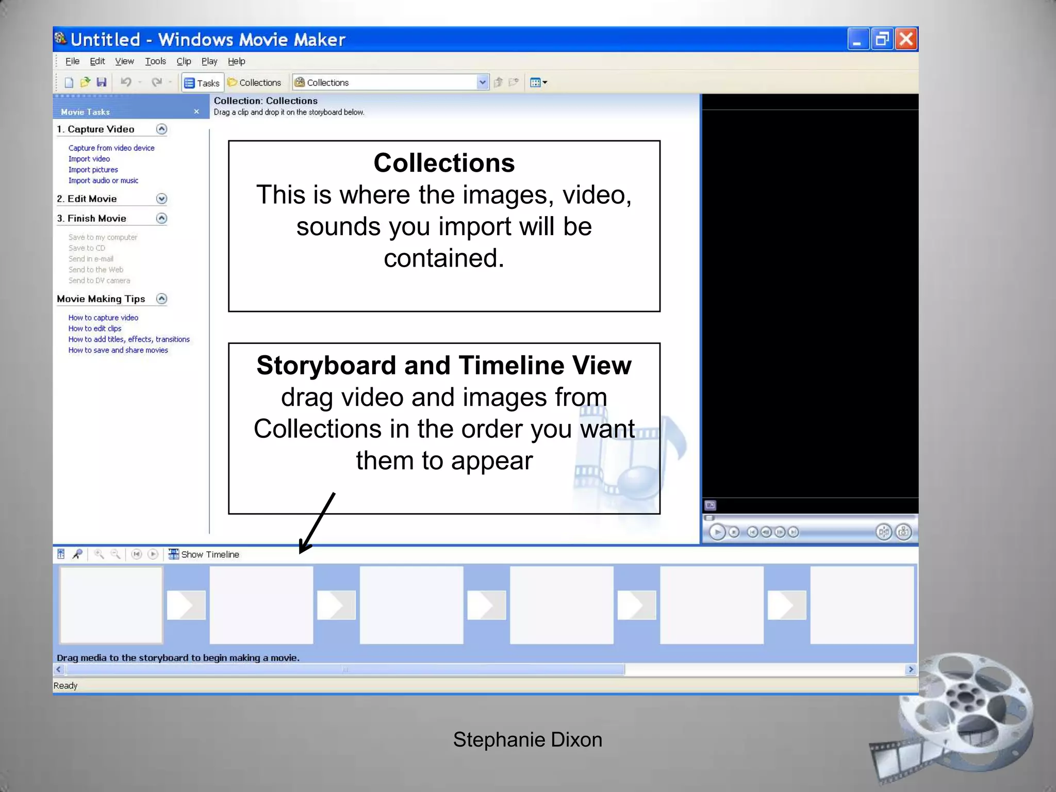Click the monitor seek bar slider
1056x792 pixels.
(x=709, y=518)
